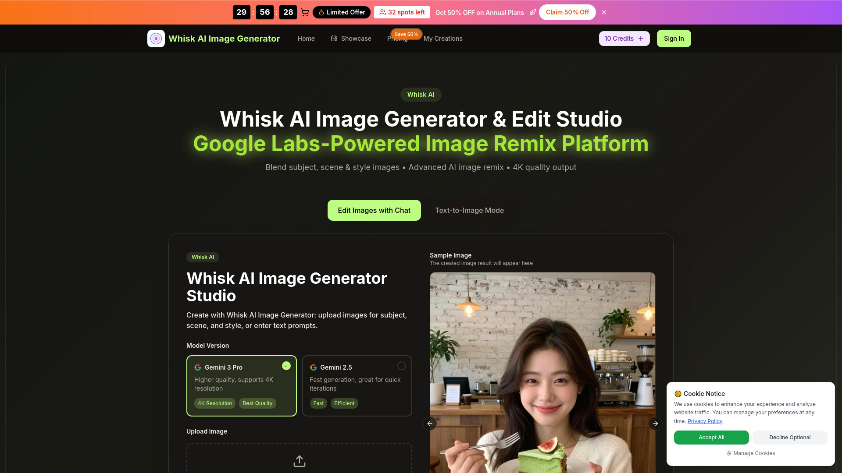Viewport: 842px width, 473px height.
Task: Click the rocket icon next to Claim 50% Off
Action: [x=532, y=12]
